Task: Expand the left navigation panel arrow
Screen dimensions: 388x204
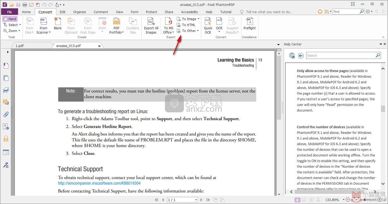Action: (x=8, y=52)
